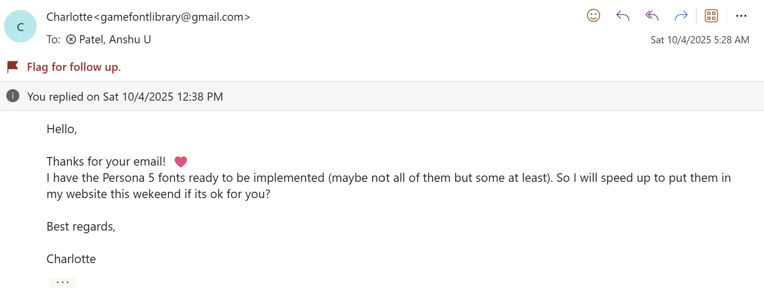The height and width of the screenshot is (296, 764).
Task: Click the info icon beside replied notice
Action: pos(13,96)
